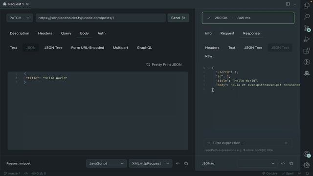This screenshot has height=176, width=313.
Task: Click the 849 ms response time
Action: pos(244,18)
